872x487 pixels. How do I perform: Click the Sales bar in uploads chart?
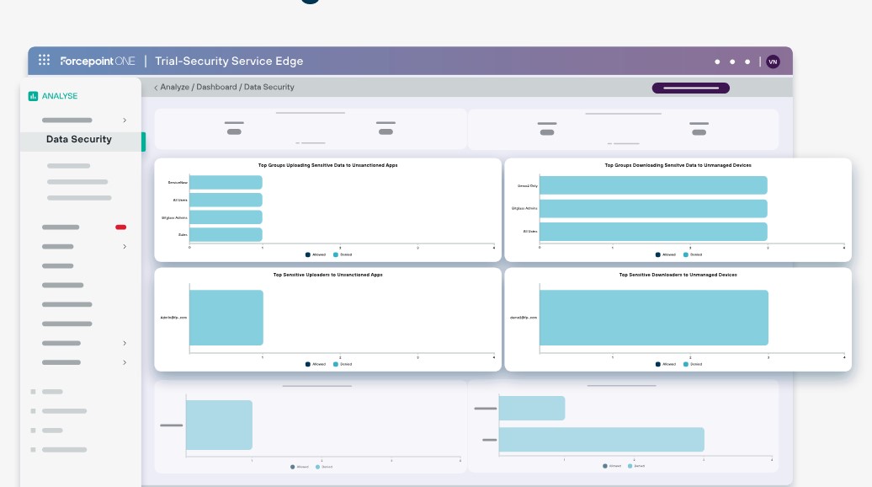[x=226, y=234]
